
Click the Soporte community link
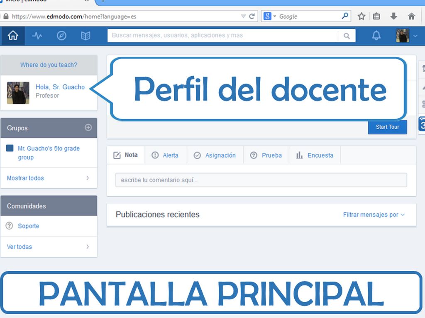pyautogui.click(x=28, y=226)
